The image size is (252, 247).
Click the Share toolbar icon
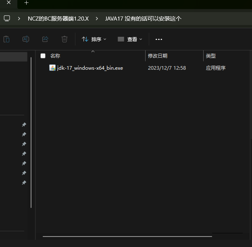45,39
